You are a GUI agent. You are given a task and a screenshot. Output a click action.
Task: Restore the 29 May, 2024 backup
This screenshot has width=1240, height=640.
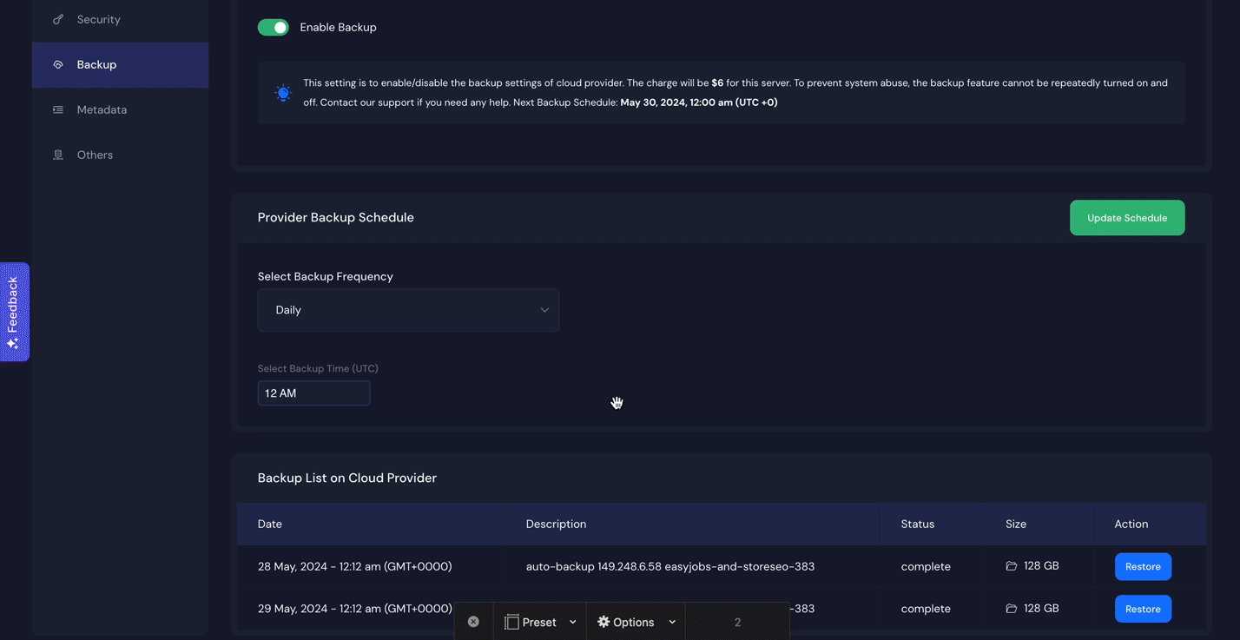[x=1143, y=609]
